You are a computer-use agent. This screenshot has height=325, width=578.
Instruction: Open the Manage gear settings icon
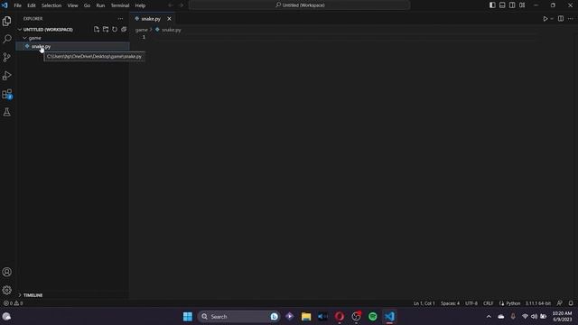click(6, 291)
